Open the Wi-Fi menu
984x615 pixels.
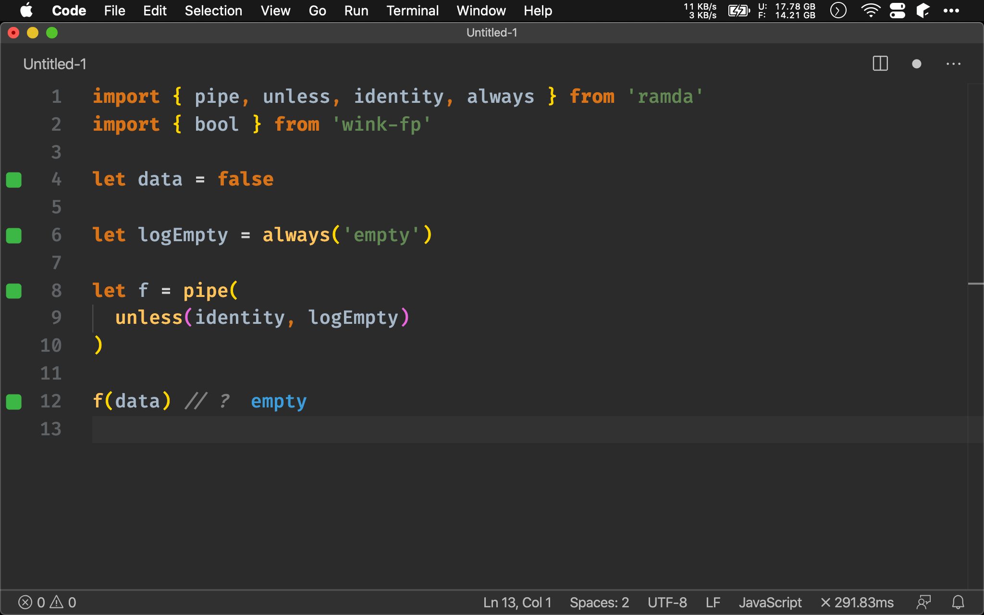click(871, 11)
